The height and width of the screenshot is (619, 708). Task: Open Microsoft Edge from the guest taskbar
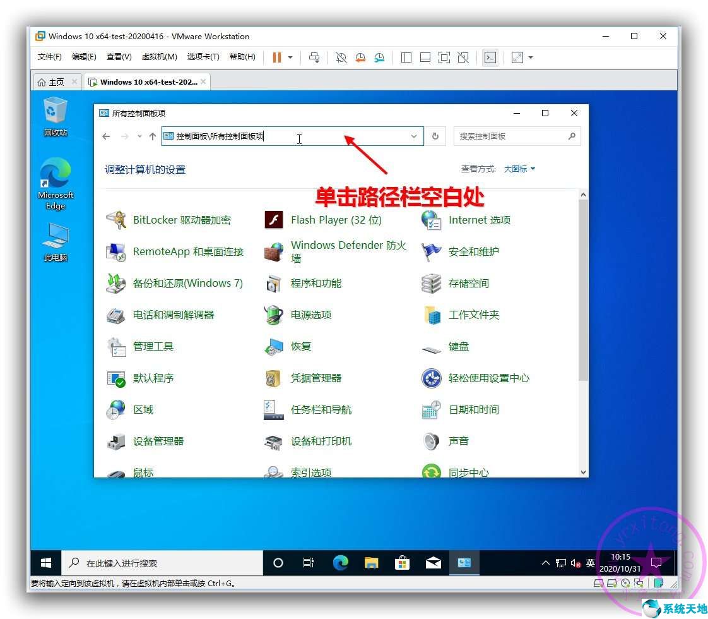pos(341,563)
